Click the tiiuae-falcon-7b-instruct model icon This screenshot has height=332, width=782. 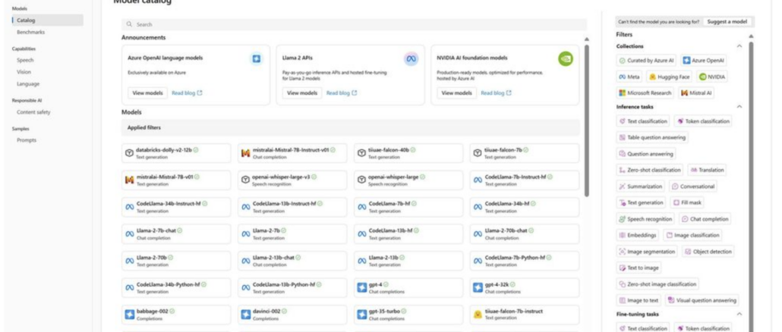477,314
